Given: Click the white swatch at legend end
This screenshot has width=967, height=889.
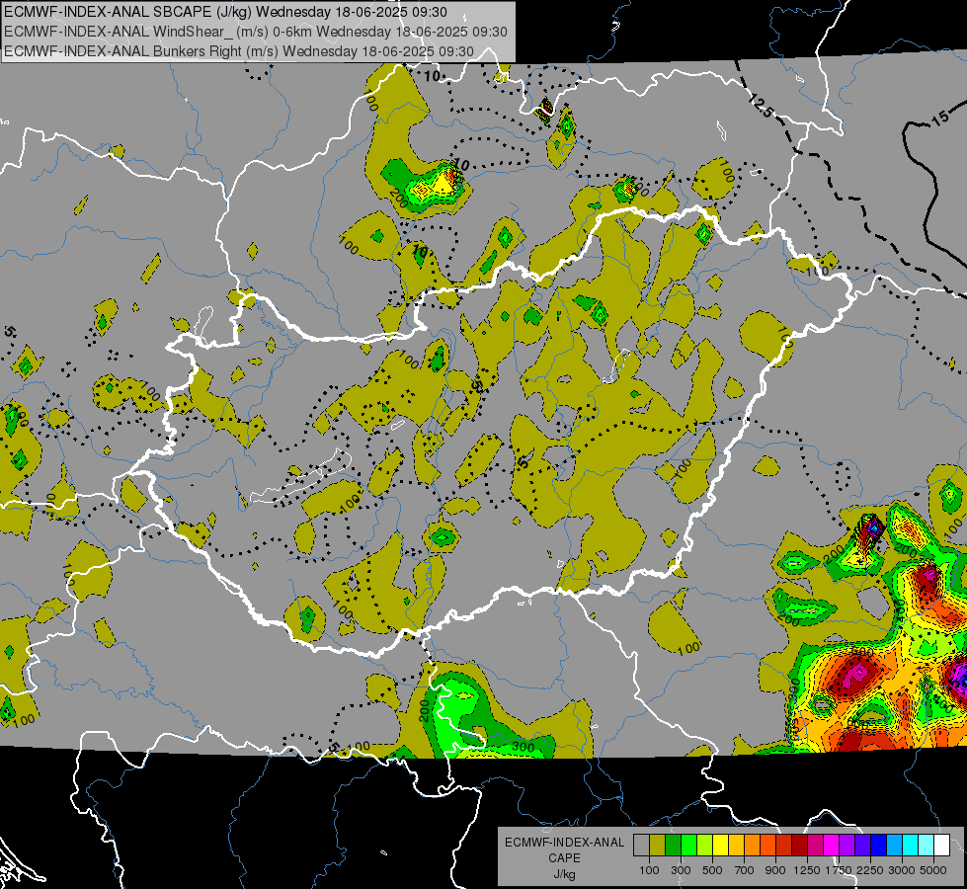Looking at the screenshot, I should pyautogui.click(x=941, y=846).
